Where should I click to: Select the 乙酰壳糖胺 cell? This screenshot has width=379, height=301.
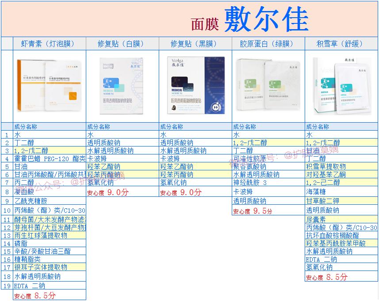49,201
